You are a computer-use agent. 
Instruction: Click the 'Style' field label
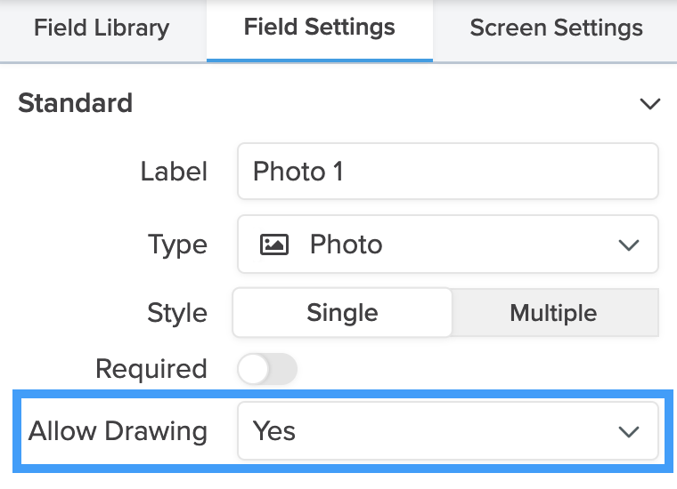click(x=177, y=313)
